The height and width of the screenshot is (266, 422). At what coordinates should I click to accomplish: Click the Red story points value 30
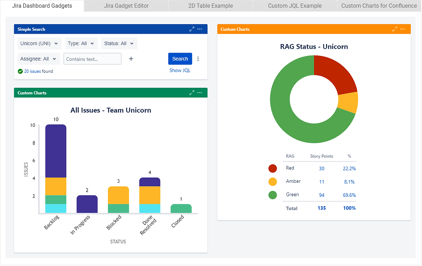click(322, 168)
